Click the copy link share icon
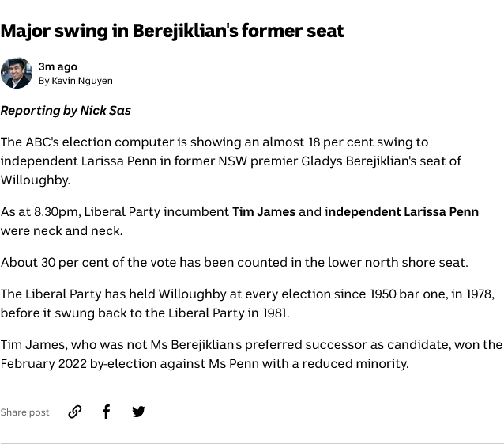The height and width of the screenshot is (444, 504). 75,412
